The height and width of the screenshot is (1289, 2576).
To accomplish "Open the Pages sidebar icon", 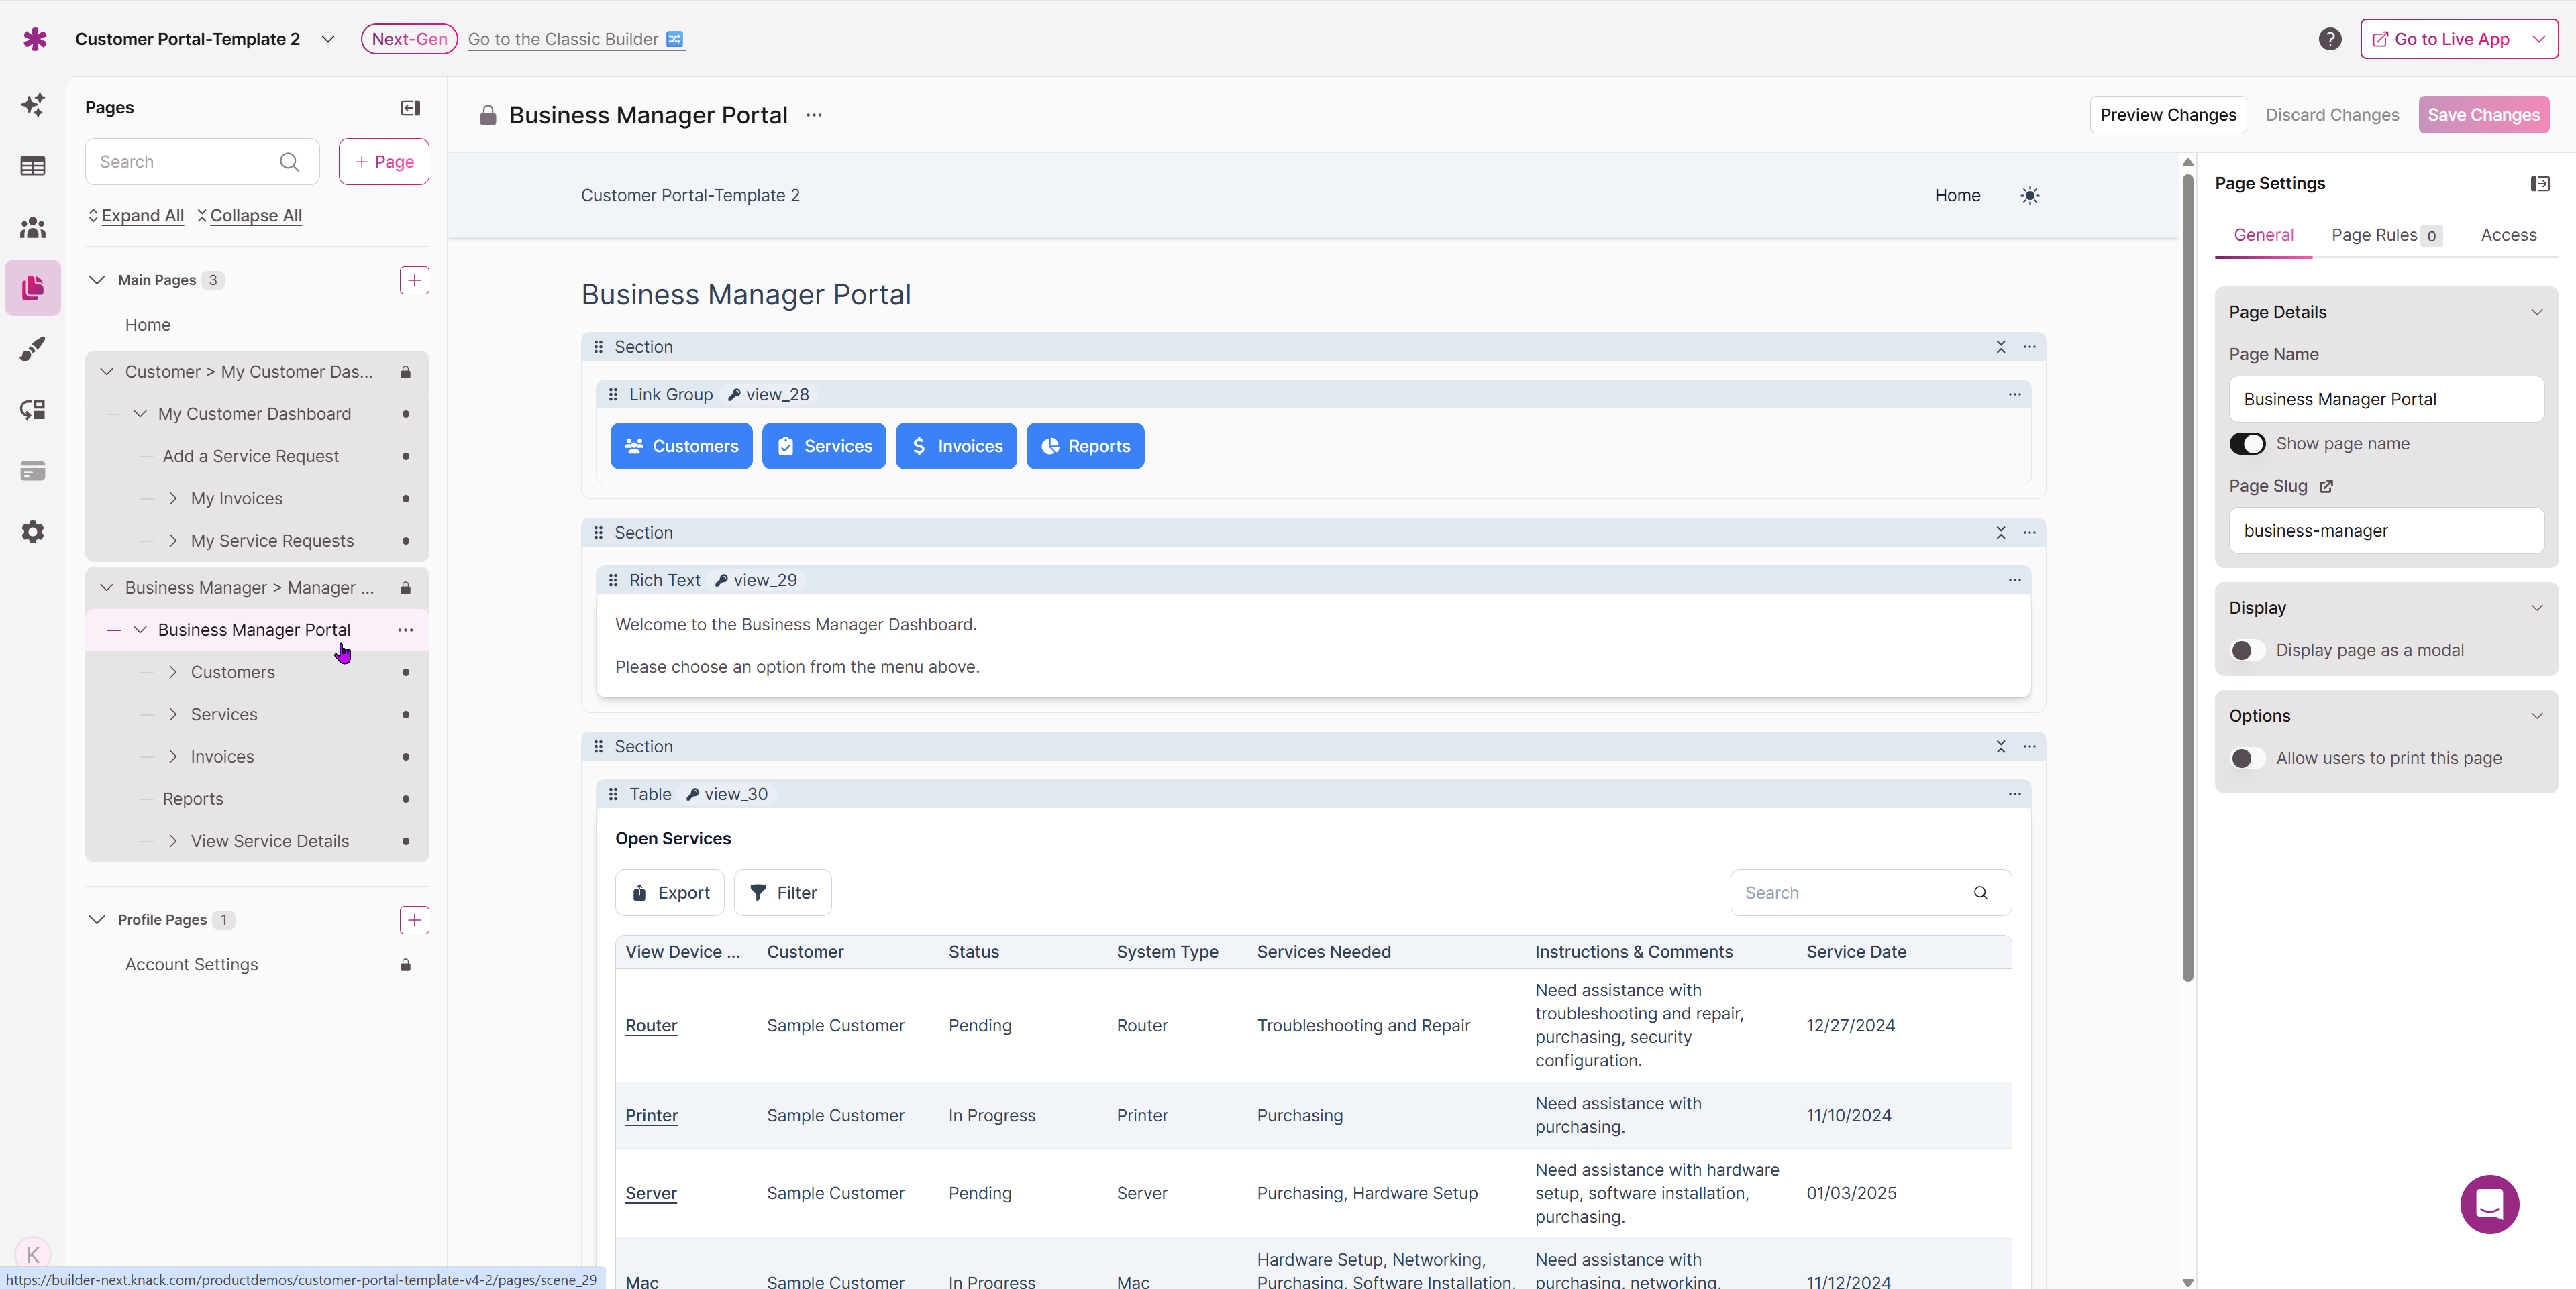I will [33, 288].
